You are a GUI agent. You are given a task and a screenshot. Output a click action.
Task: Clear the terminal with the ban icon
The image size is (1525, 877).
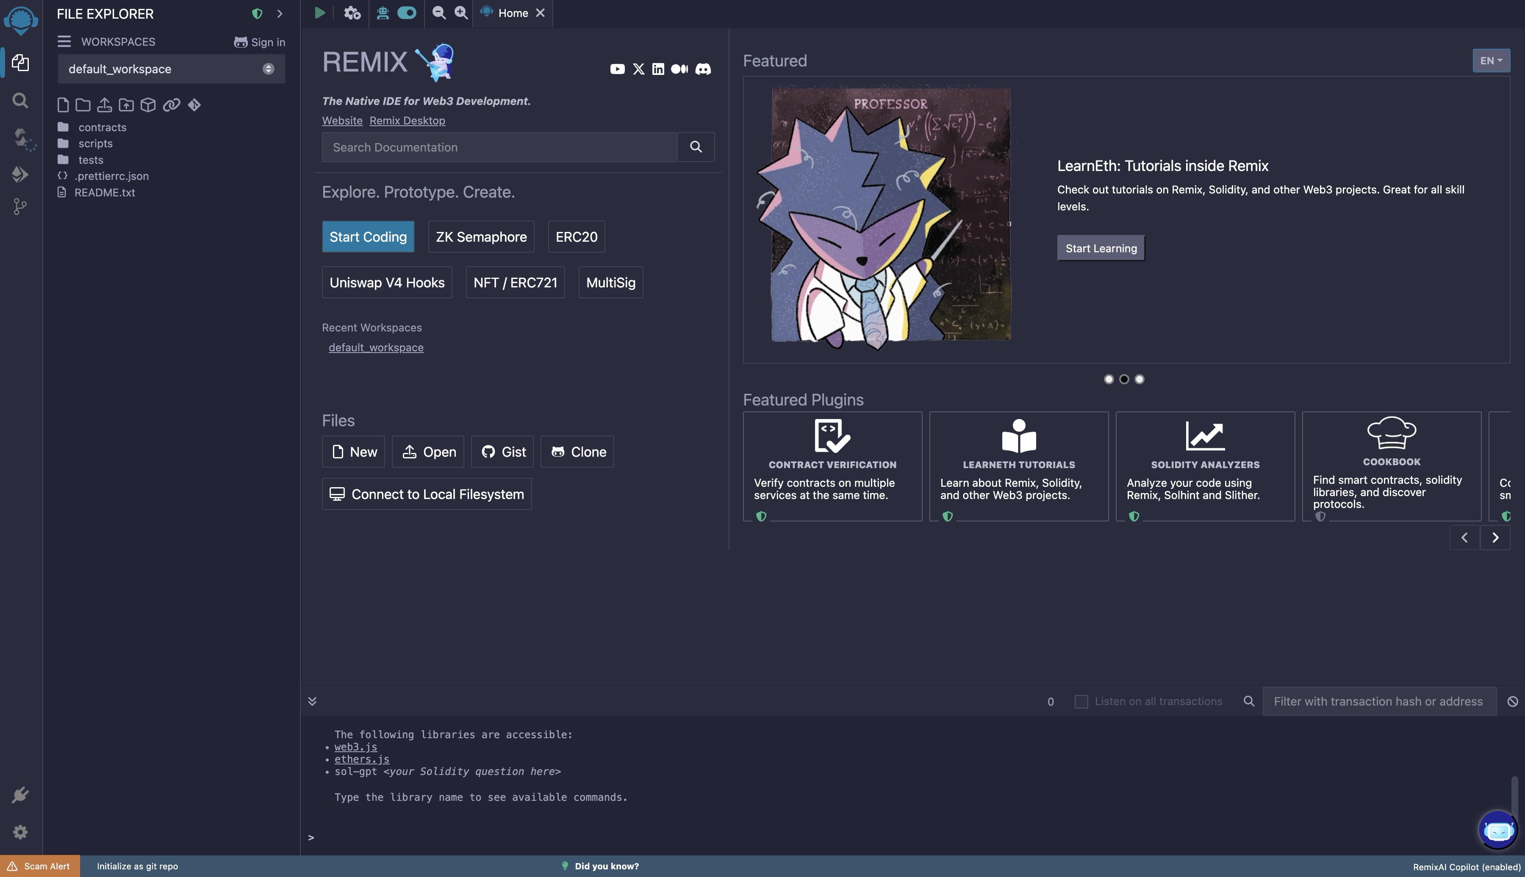[1512, 701]
